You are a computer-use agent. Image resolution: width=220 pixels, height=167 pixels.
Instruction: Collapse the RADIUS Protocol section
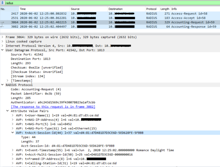(x=2, y=85)
